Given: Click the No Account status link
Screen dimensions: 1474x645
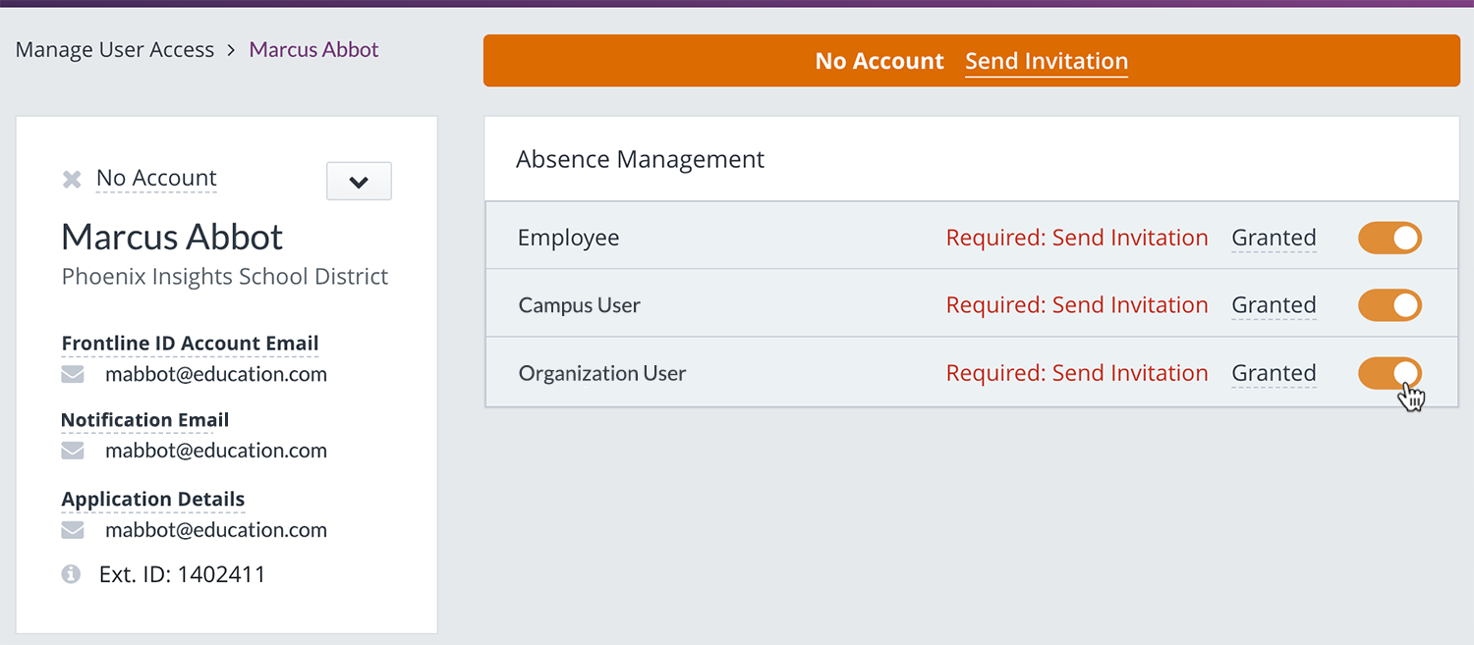Looking at the screenshot, I should click(156, 179).
